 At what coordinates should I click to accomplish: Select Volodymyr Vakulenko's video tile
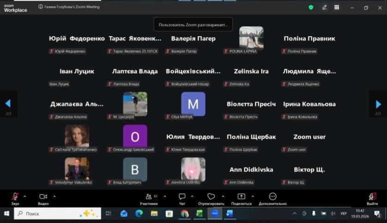[x=77, y=169]
